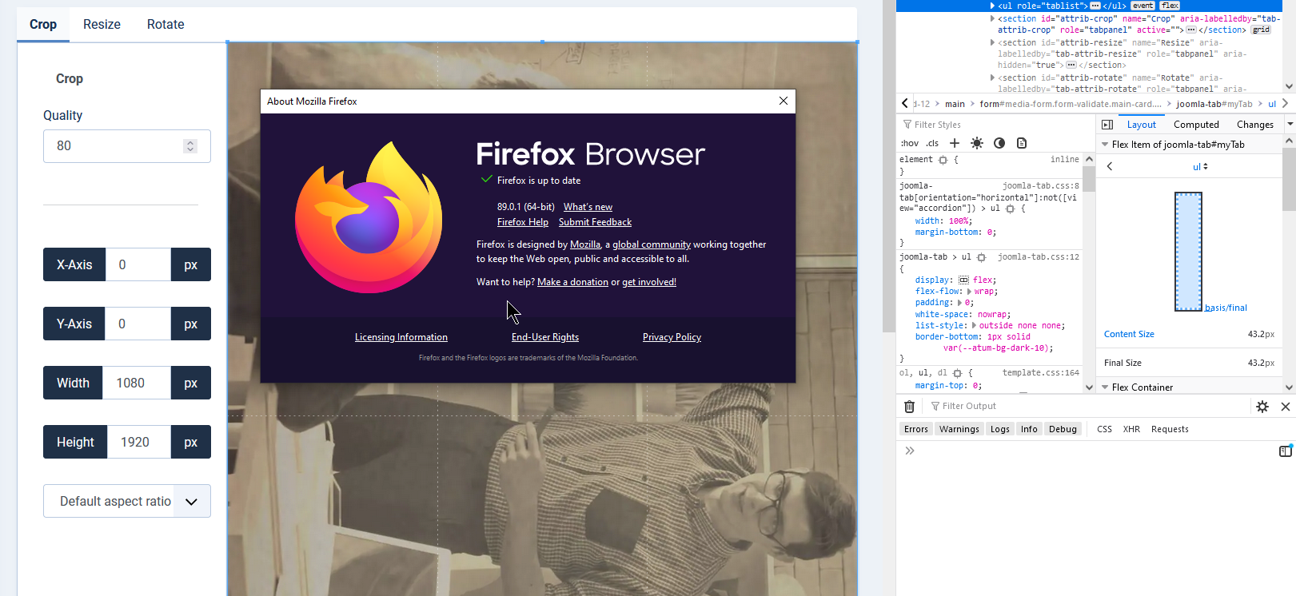Switch to Crop tab
Viewport: 1296px width, 596px height.
click(x=43, y=24)
